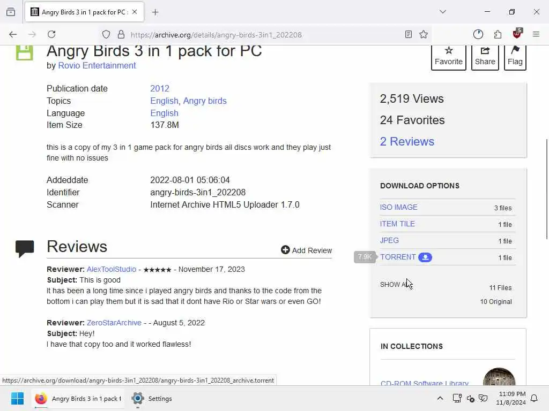The width and height of the screenshot is (549, 411).
Task: Download the JPEG file
Action: [389, 240]
